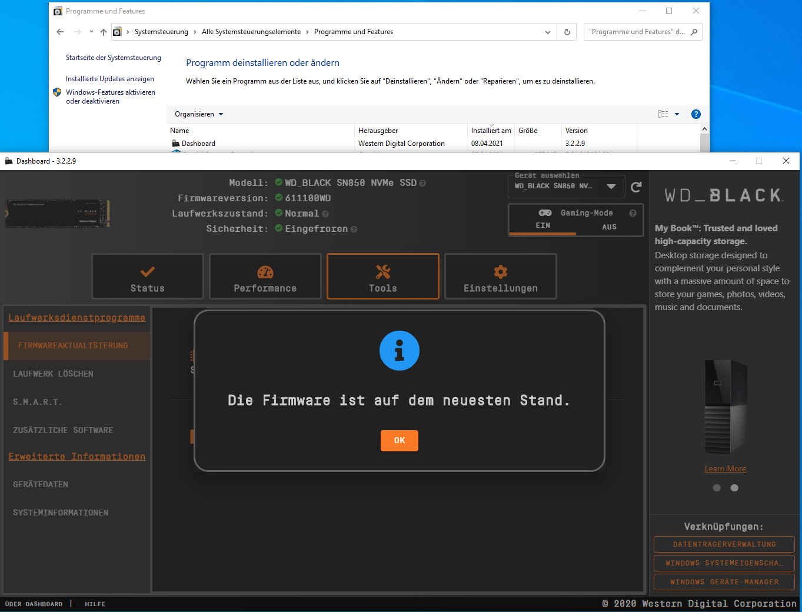Open WINDOWS SYSTEMEIGENSCHAFTEN shortcut
This screenshot has height=612, width=802.
pos(724,563)
